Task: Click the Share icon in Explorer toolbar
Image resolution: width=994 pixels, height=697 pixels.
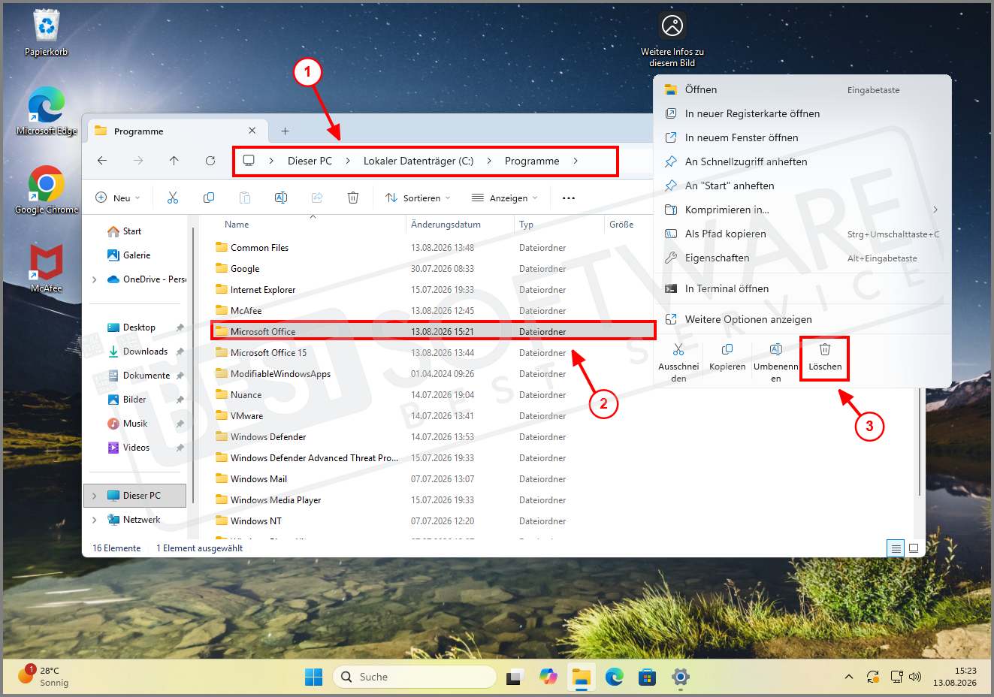Action: [x=317, y=198]
